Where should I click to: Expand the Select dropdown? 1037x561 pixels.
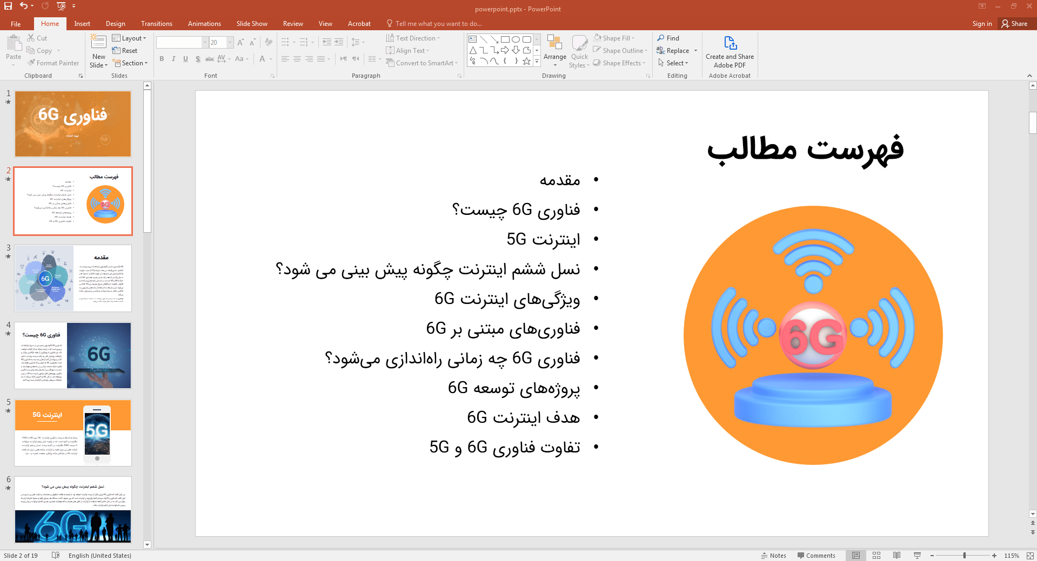[x=673, y=63]
